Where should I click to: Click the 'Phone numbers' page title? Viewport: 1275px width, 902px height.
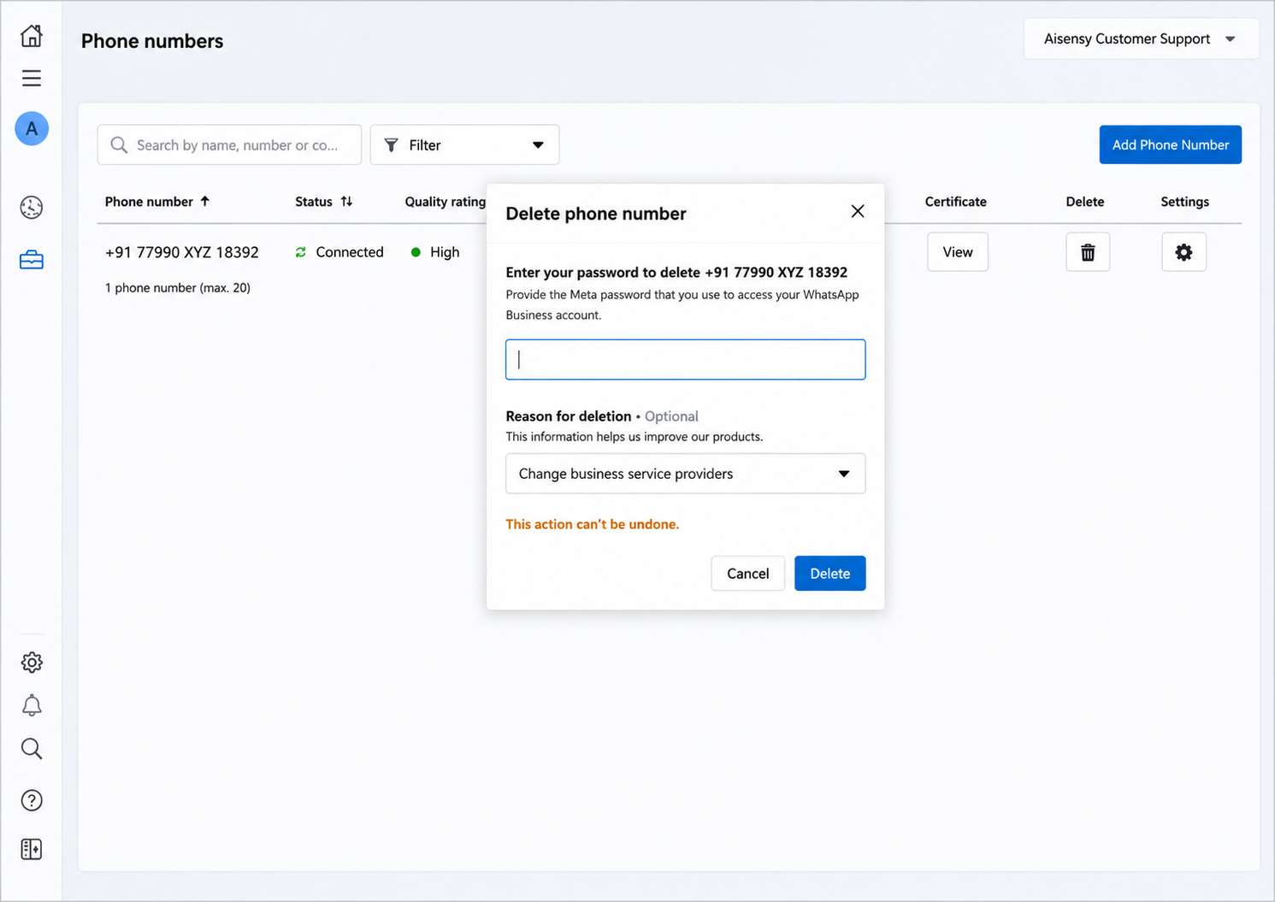[x=152, y=41]
